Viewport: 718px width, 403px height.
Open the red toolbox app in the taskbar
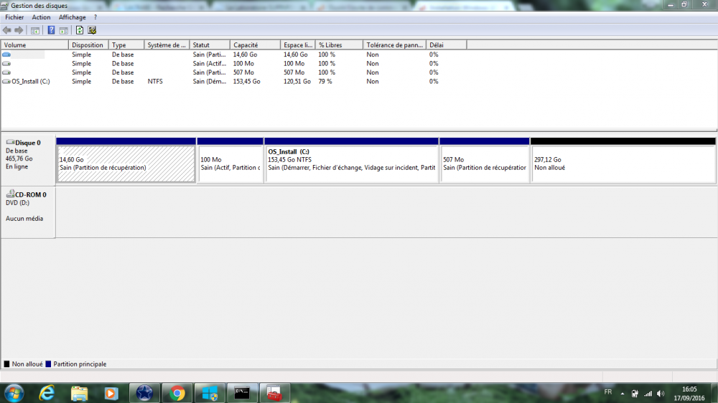click(x=275, y=393)
